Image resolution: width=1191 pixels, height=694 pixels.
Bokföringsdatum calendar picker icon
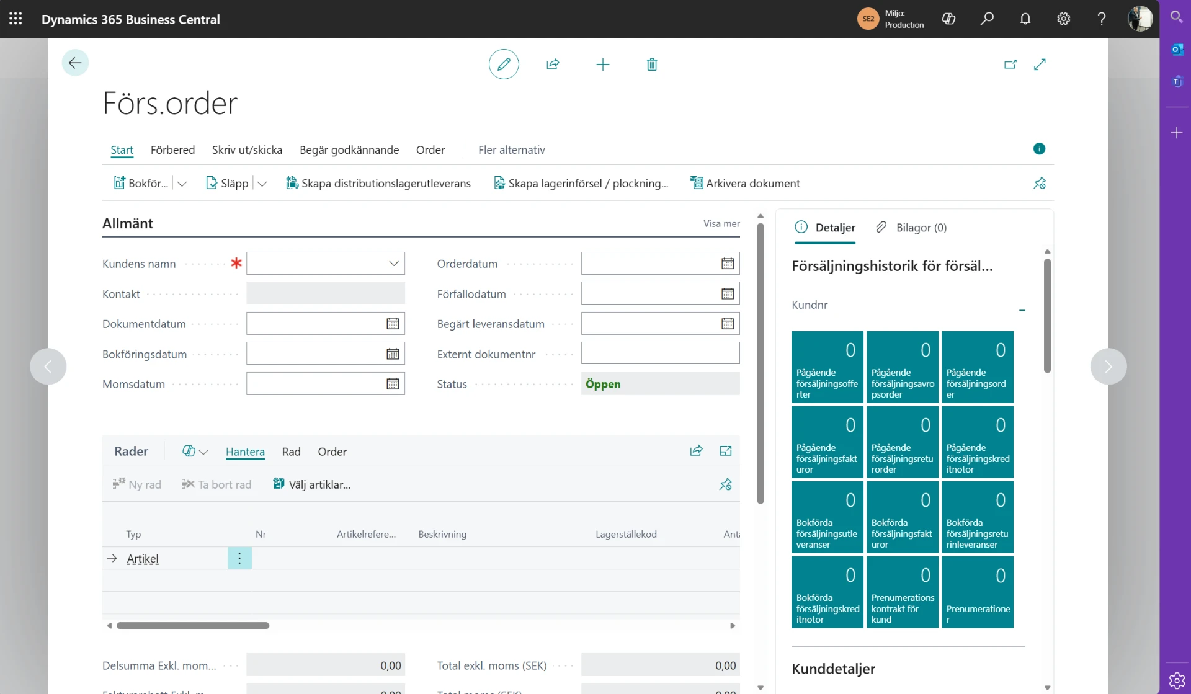pyautogui.click(x=393, y=354)
